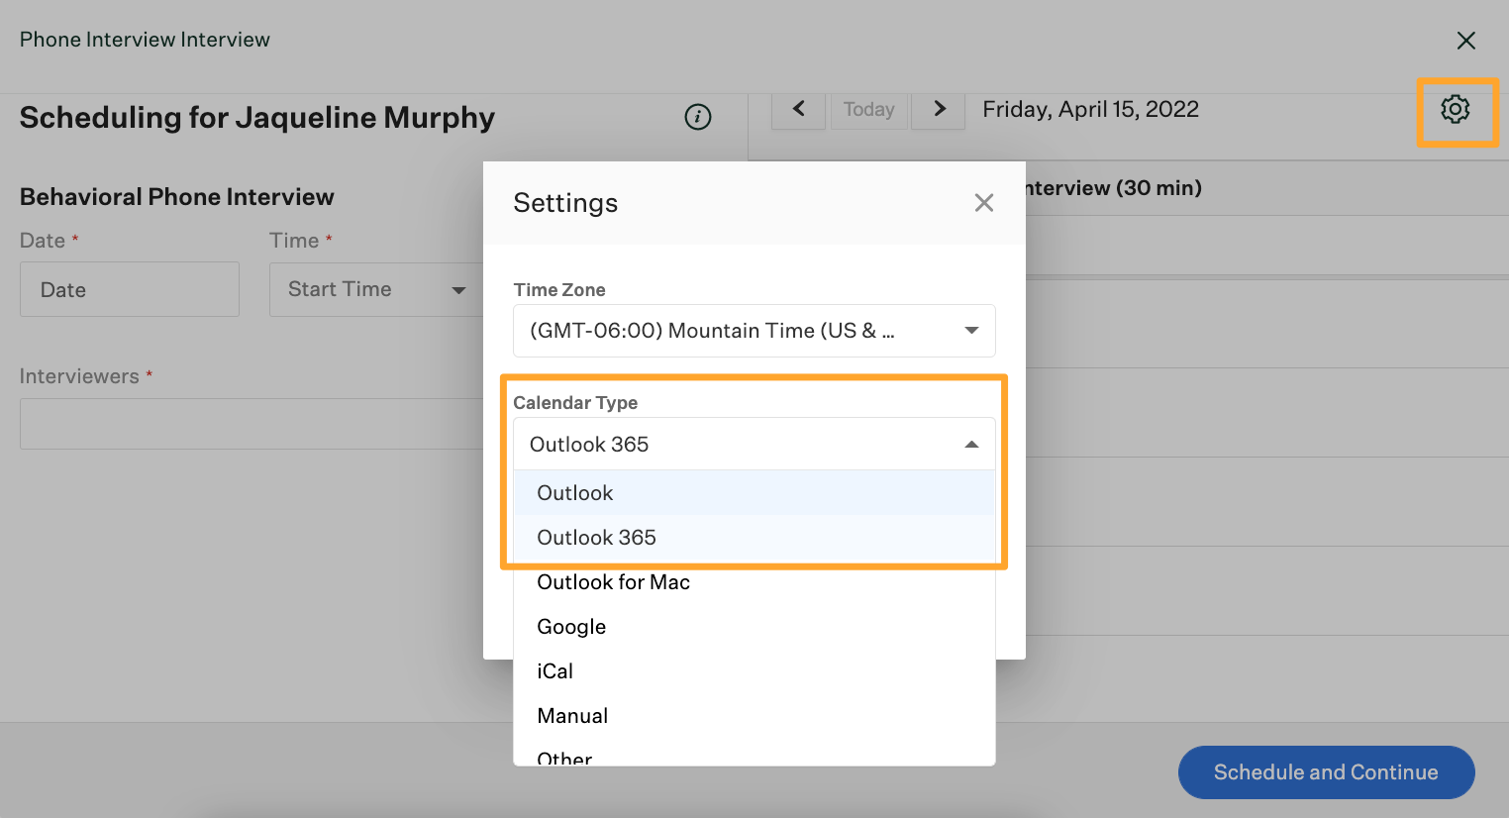
Task: Choose Outlook for Mac from the list
Action: 613,581
